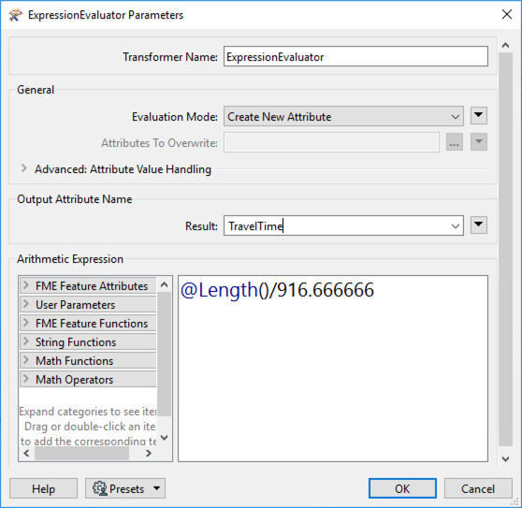Click the up arrow of category list scrollbar
Image resolution: width=522 pixels, height=508 pixels.
(x=164, y=284)
